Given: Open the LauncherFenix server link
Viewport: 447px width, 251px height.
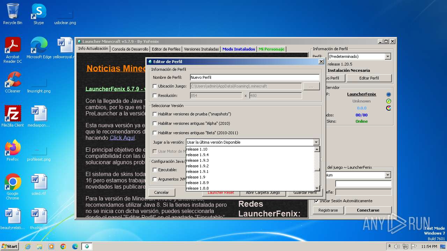Looking at the screenshot, I should pos(361,94).
